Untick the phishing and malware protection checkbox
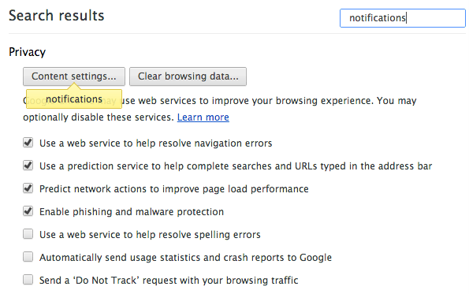Image resolution: width=469 pixels, height=294 pixels. point(28,211)
